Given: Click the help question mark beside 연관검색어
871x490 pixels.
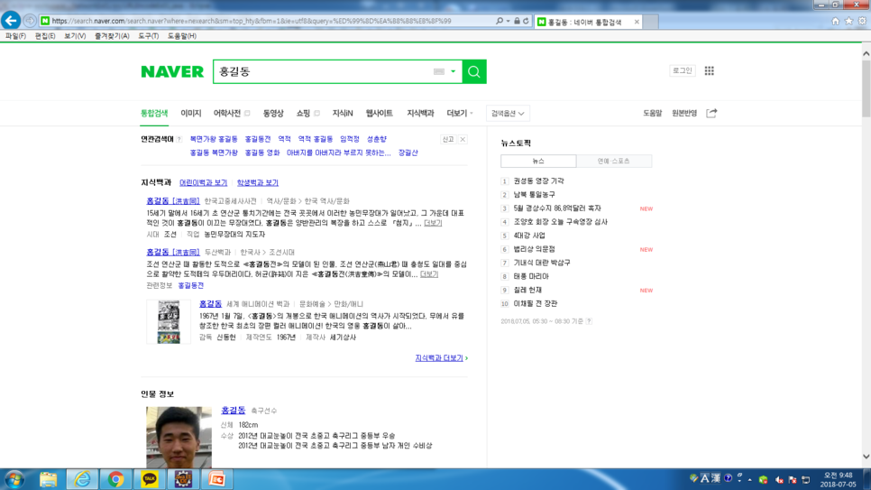Looking at the screenshot, I should click(179, 140).
